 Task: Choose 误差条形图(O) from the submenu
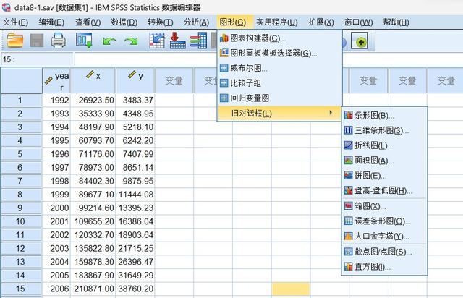click(384, 221)
